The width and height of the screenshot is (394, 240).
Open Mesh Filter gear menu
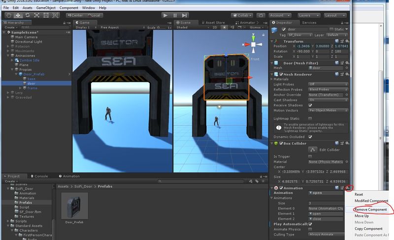347,63
